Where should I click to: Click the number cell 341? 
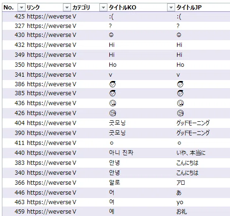(x=20, y=75)
